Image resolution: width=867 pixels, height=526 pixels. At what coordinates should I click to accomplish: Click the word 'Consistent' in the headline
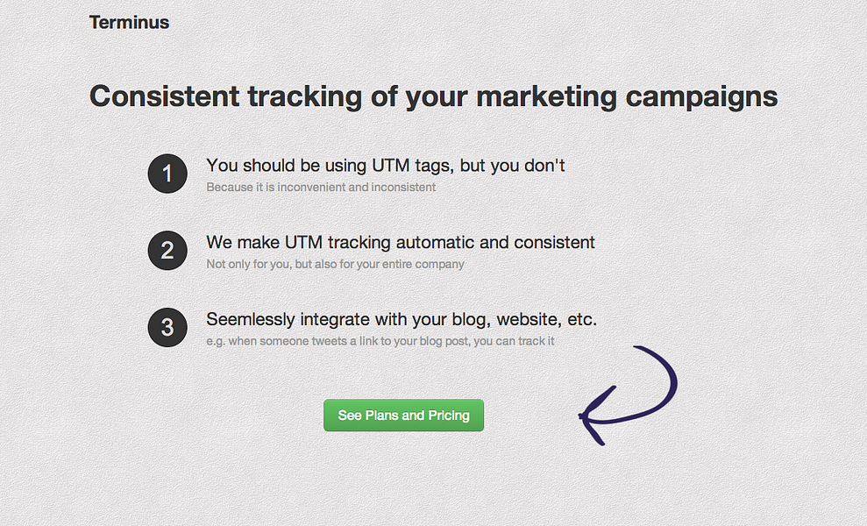coord(164,96)
